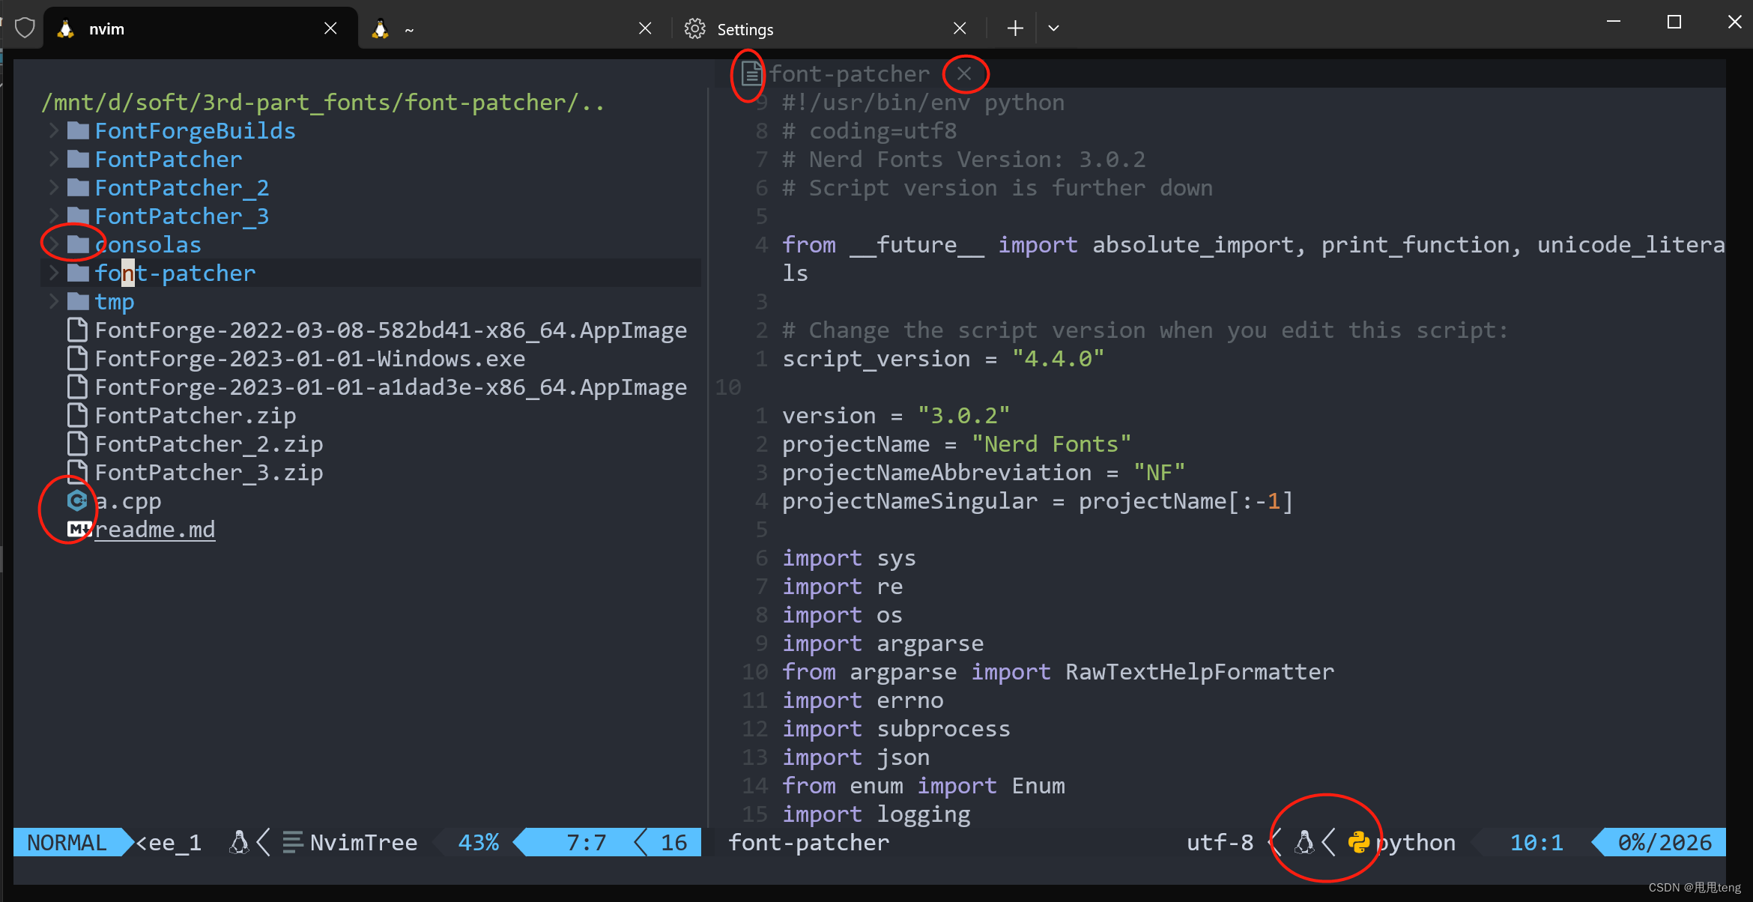Viewport: 1753px width, 902px height.
Task: Close the font-patcher buffer tab
Action: pos(964,73)
